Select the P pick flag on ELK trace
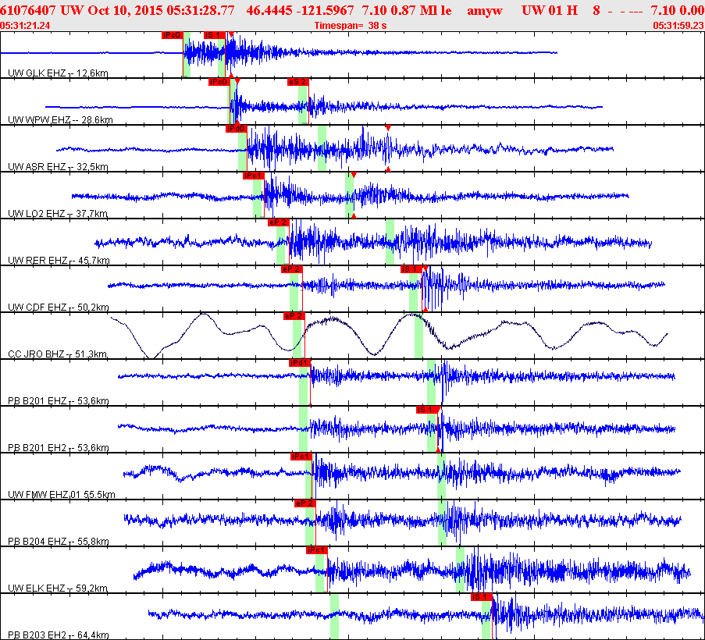 pyautogui.click(x=316, y=550)
